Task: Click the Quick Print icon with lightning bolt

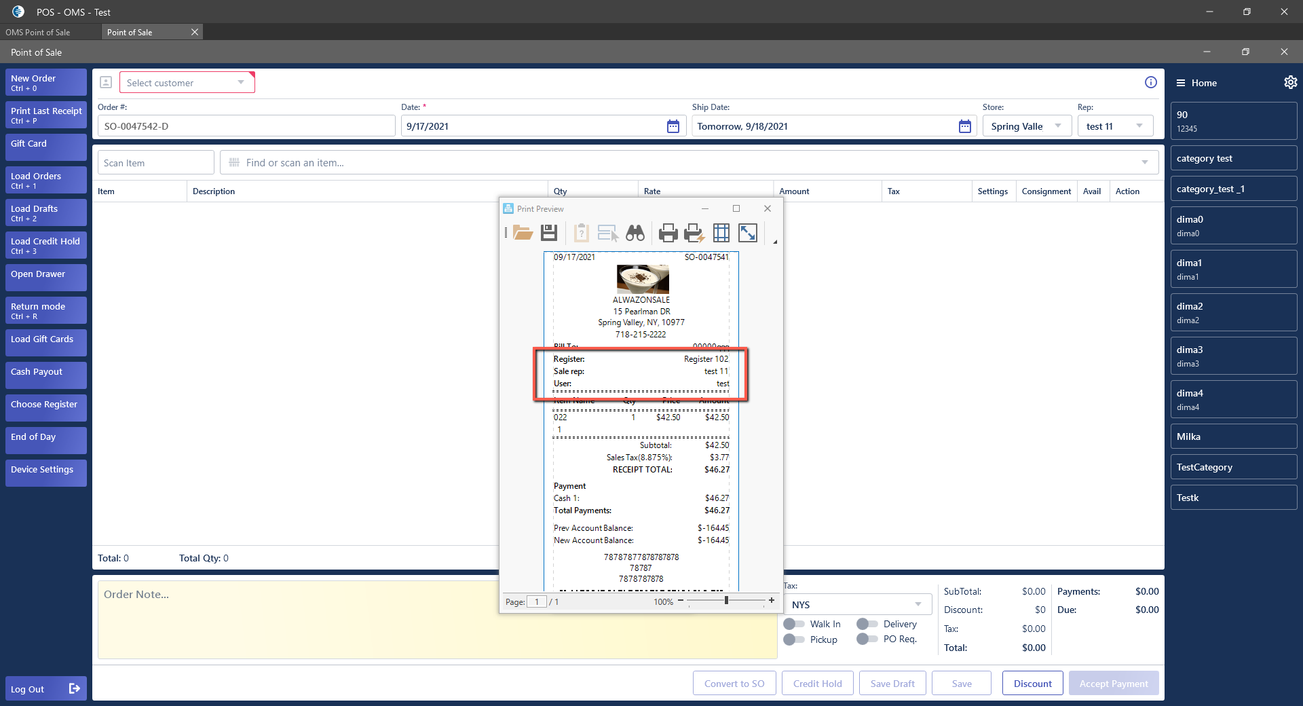Action: click(694, 234)
